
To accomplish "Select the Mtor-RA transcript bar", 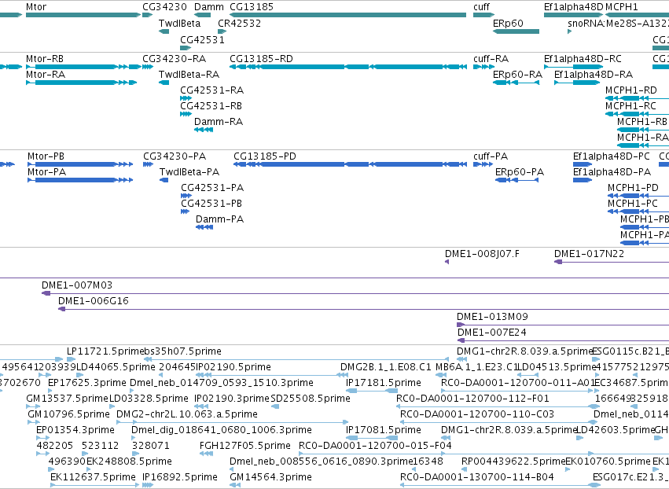I will tap(82, 83).
